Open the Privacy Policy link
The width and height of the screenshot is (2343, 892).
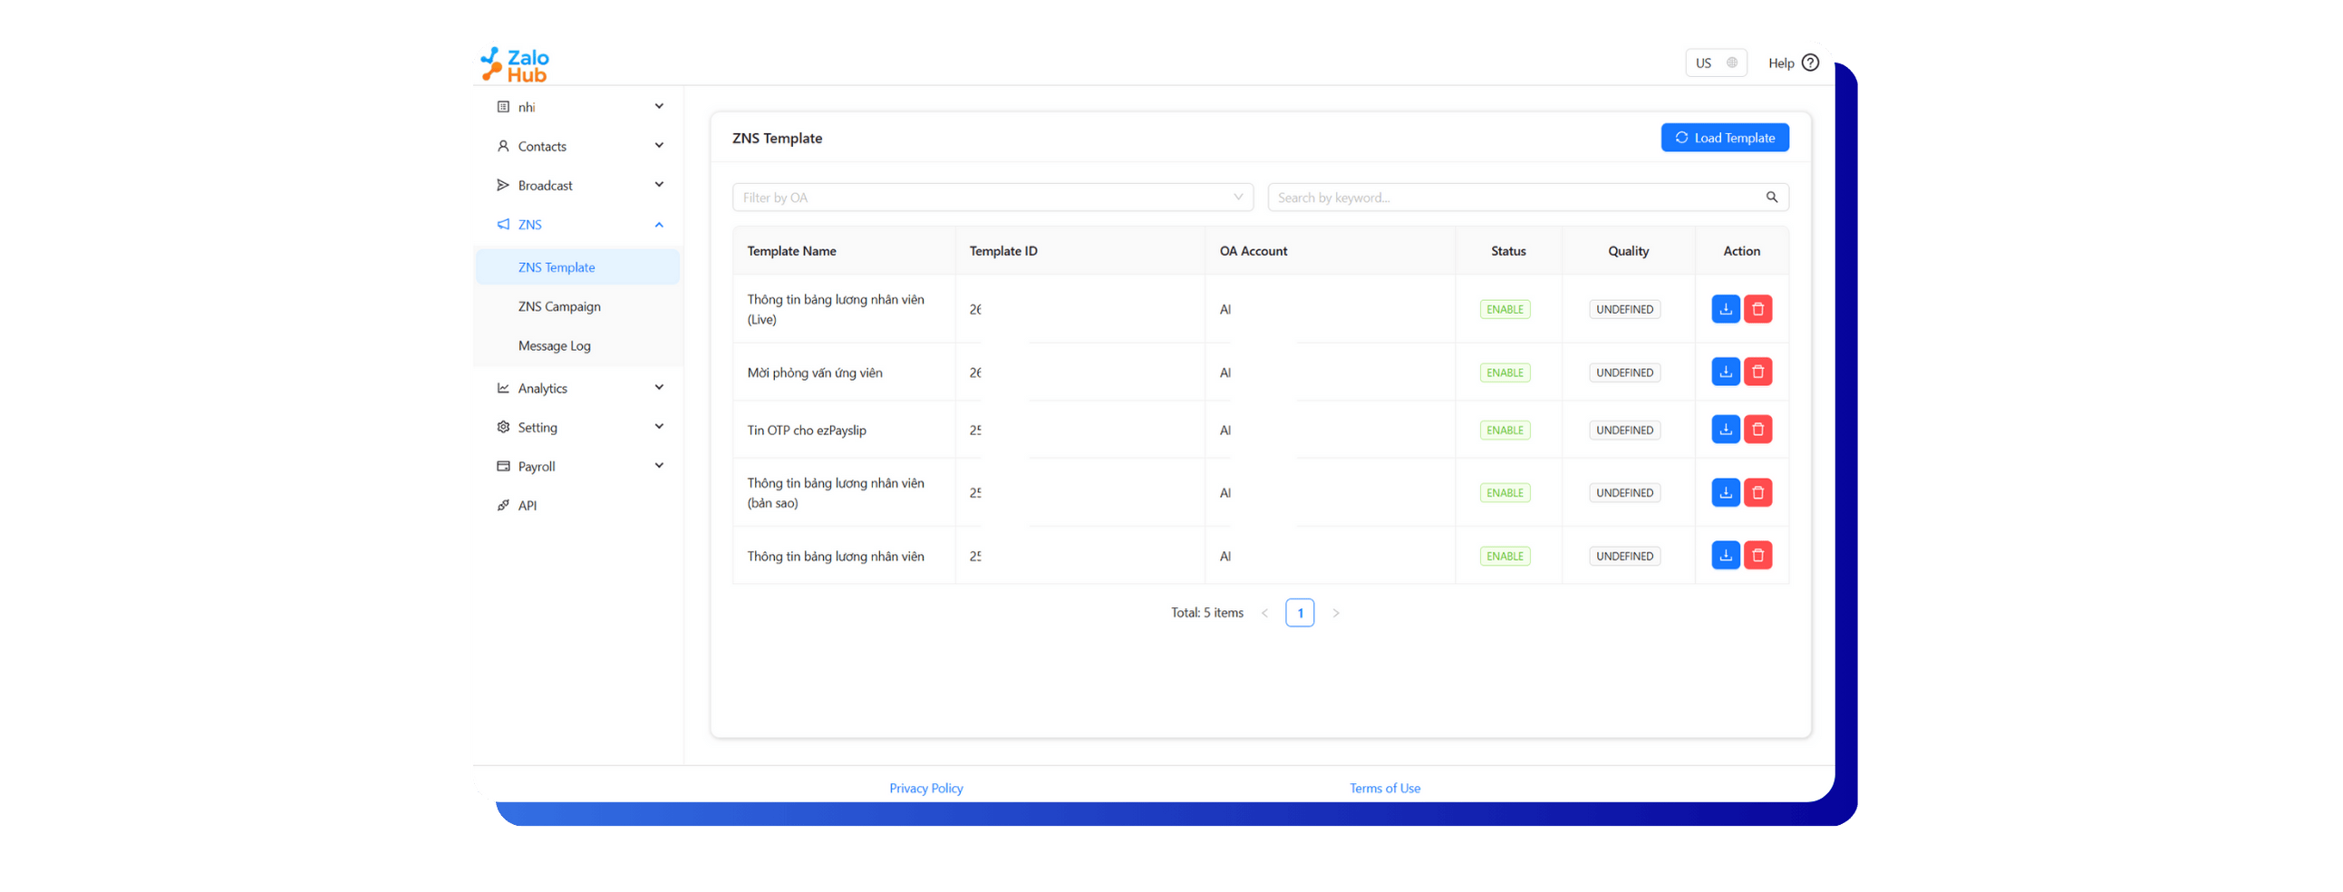click(925, 789)
